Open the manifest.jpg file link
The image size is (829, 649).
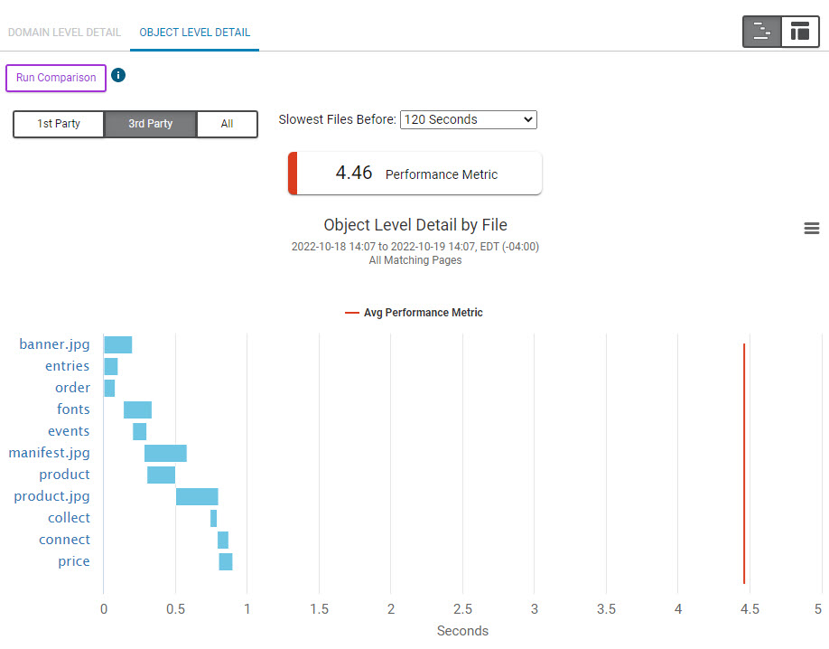[49, 453]
